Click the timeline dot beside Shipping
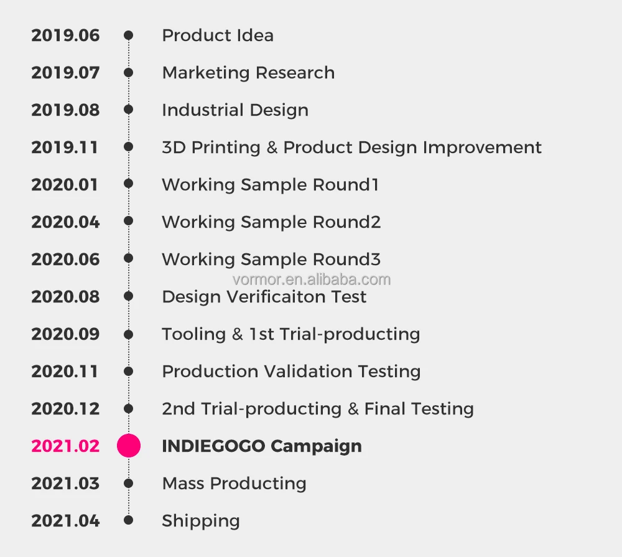Image resolution: width=622 pixels, height=557 pixels. [129, 520]
